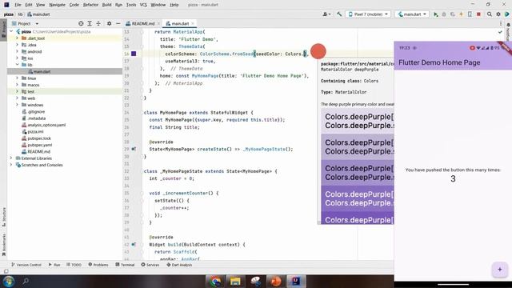Click the analysis checkmark indicator in editor
The height and width of the screenshot is (288, 512).
coord(500,32)
